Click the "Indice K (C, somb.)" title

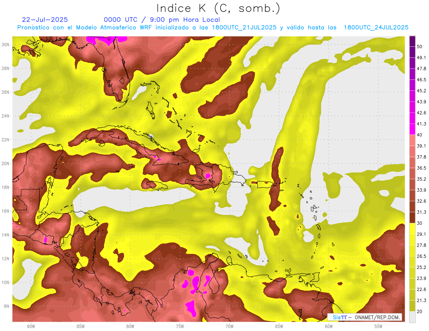click(218, 8)
